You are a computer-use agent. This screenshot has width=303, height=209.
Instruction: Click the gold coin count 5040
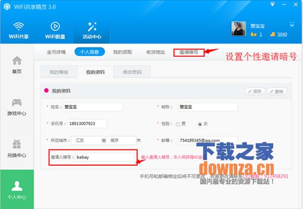282,34
